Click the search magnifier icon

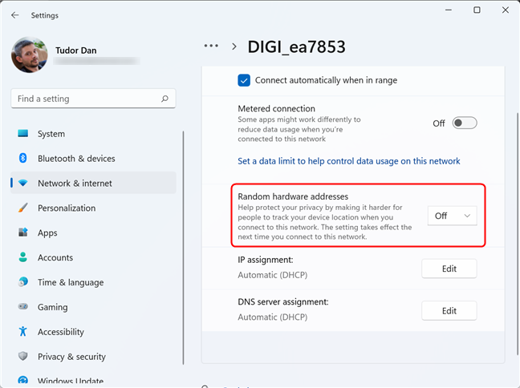(x=165, y=99)
